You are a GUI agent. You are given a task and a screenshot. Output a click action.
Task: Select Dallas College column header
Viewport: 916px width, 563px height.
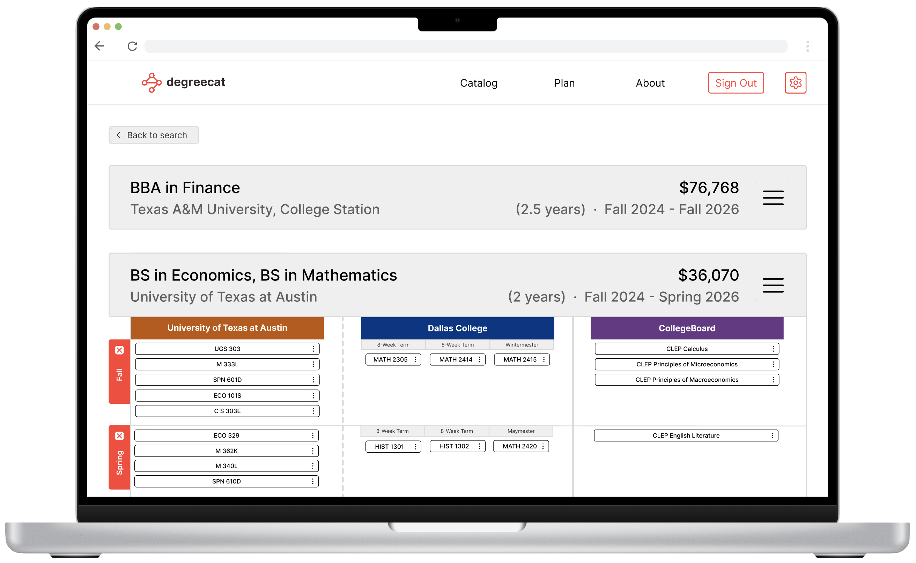pos(457,328)
